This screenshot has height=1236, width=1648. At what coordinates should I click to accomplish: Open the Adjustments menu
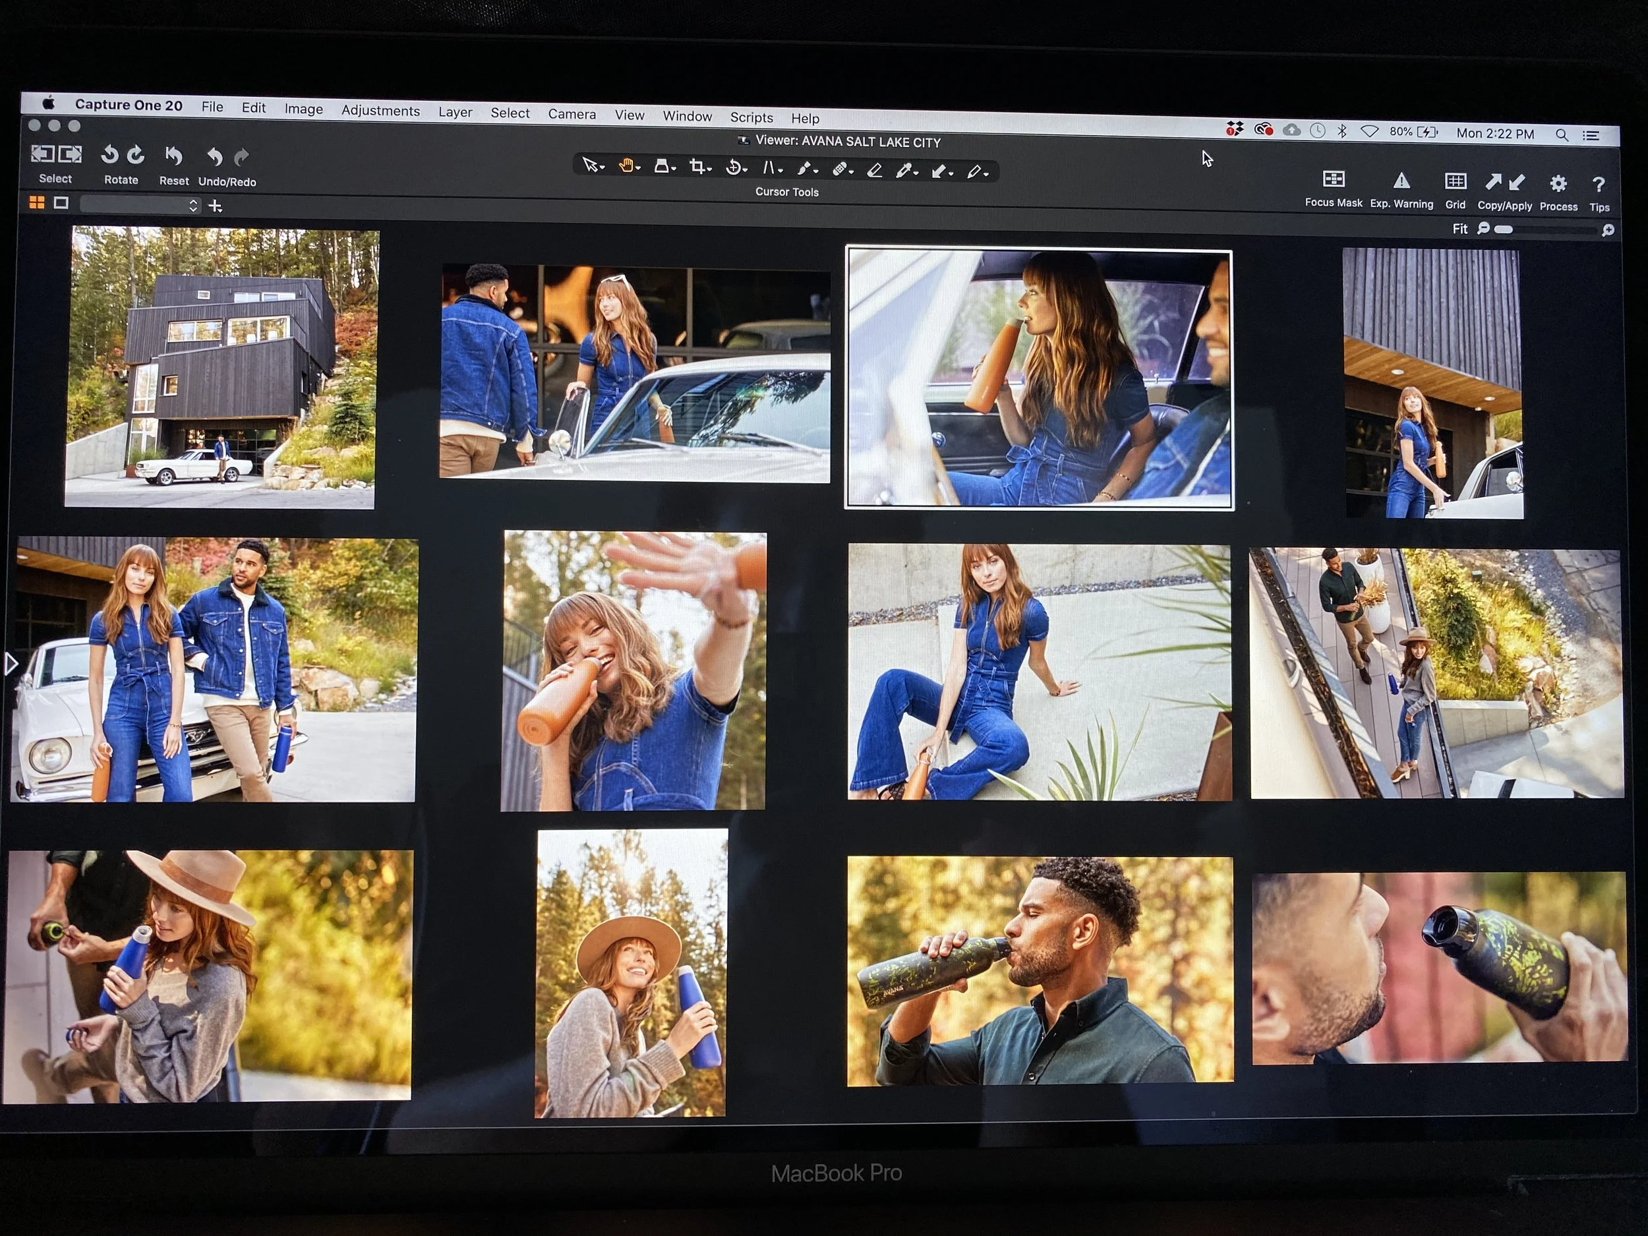pos(380,111)
